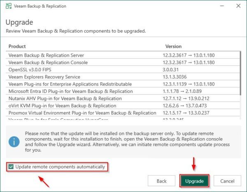The image size is (247, 192).
Task: Select Proxmox Virtual Environment Plug-in row
Action: click(x=123, y=113)
